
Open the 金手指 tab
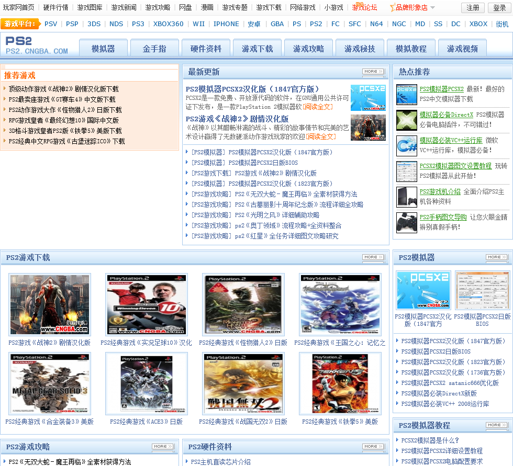click(154, 48)
